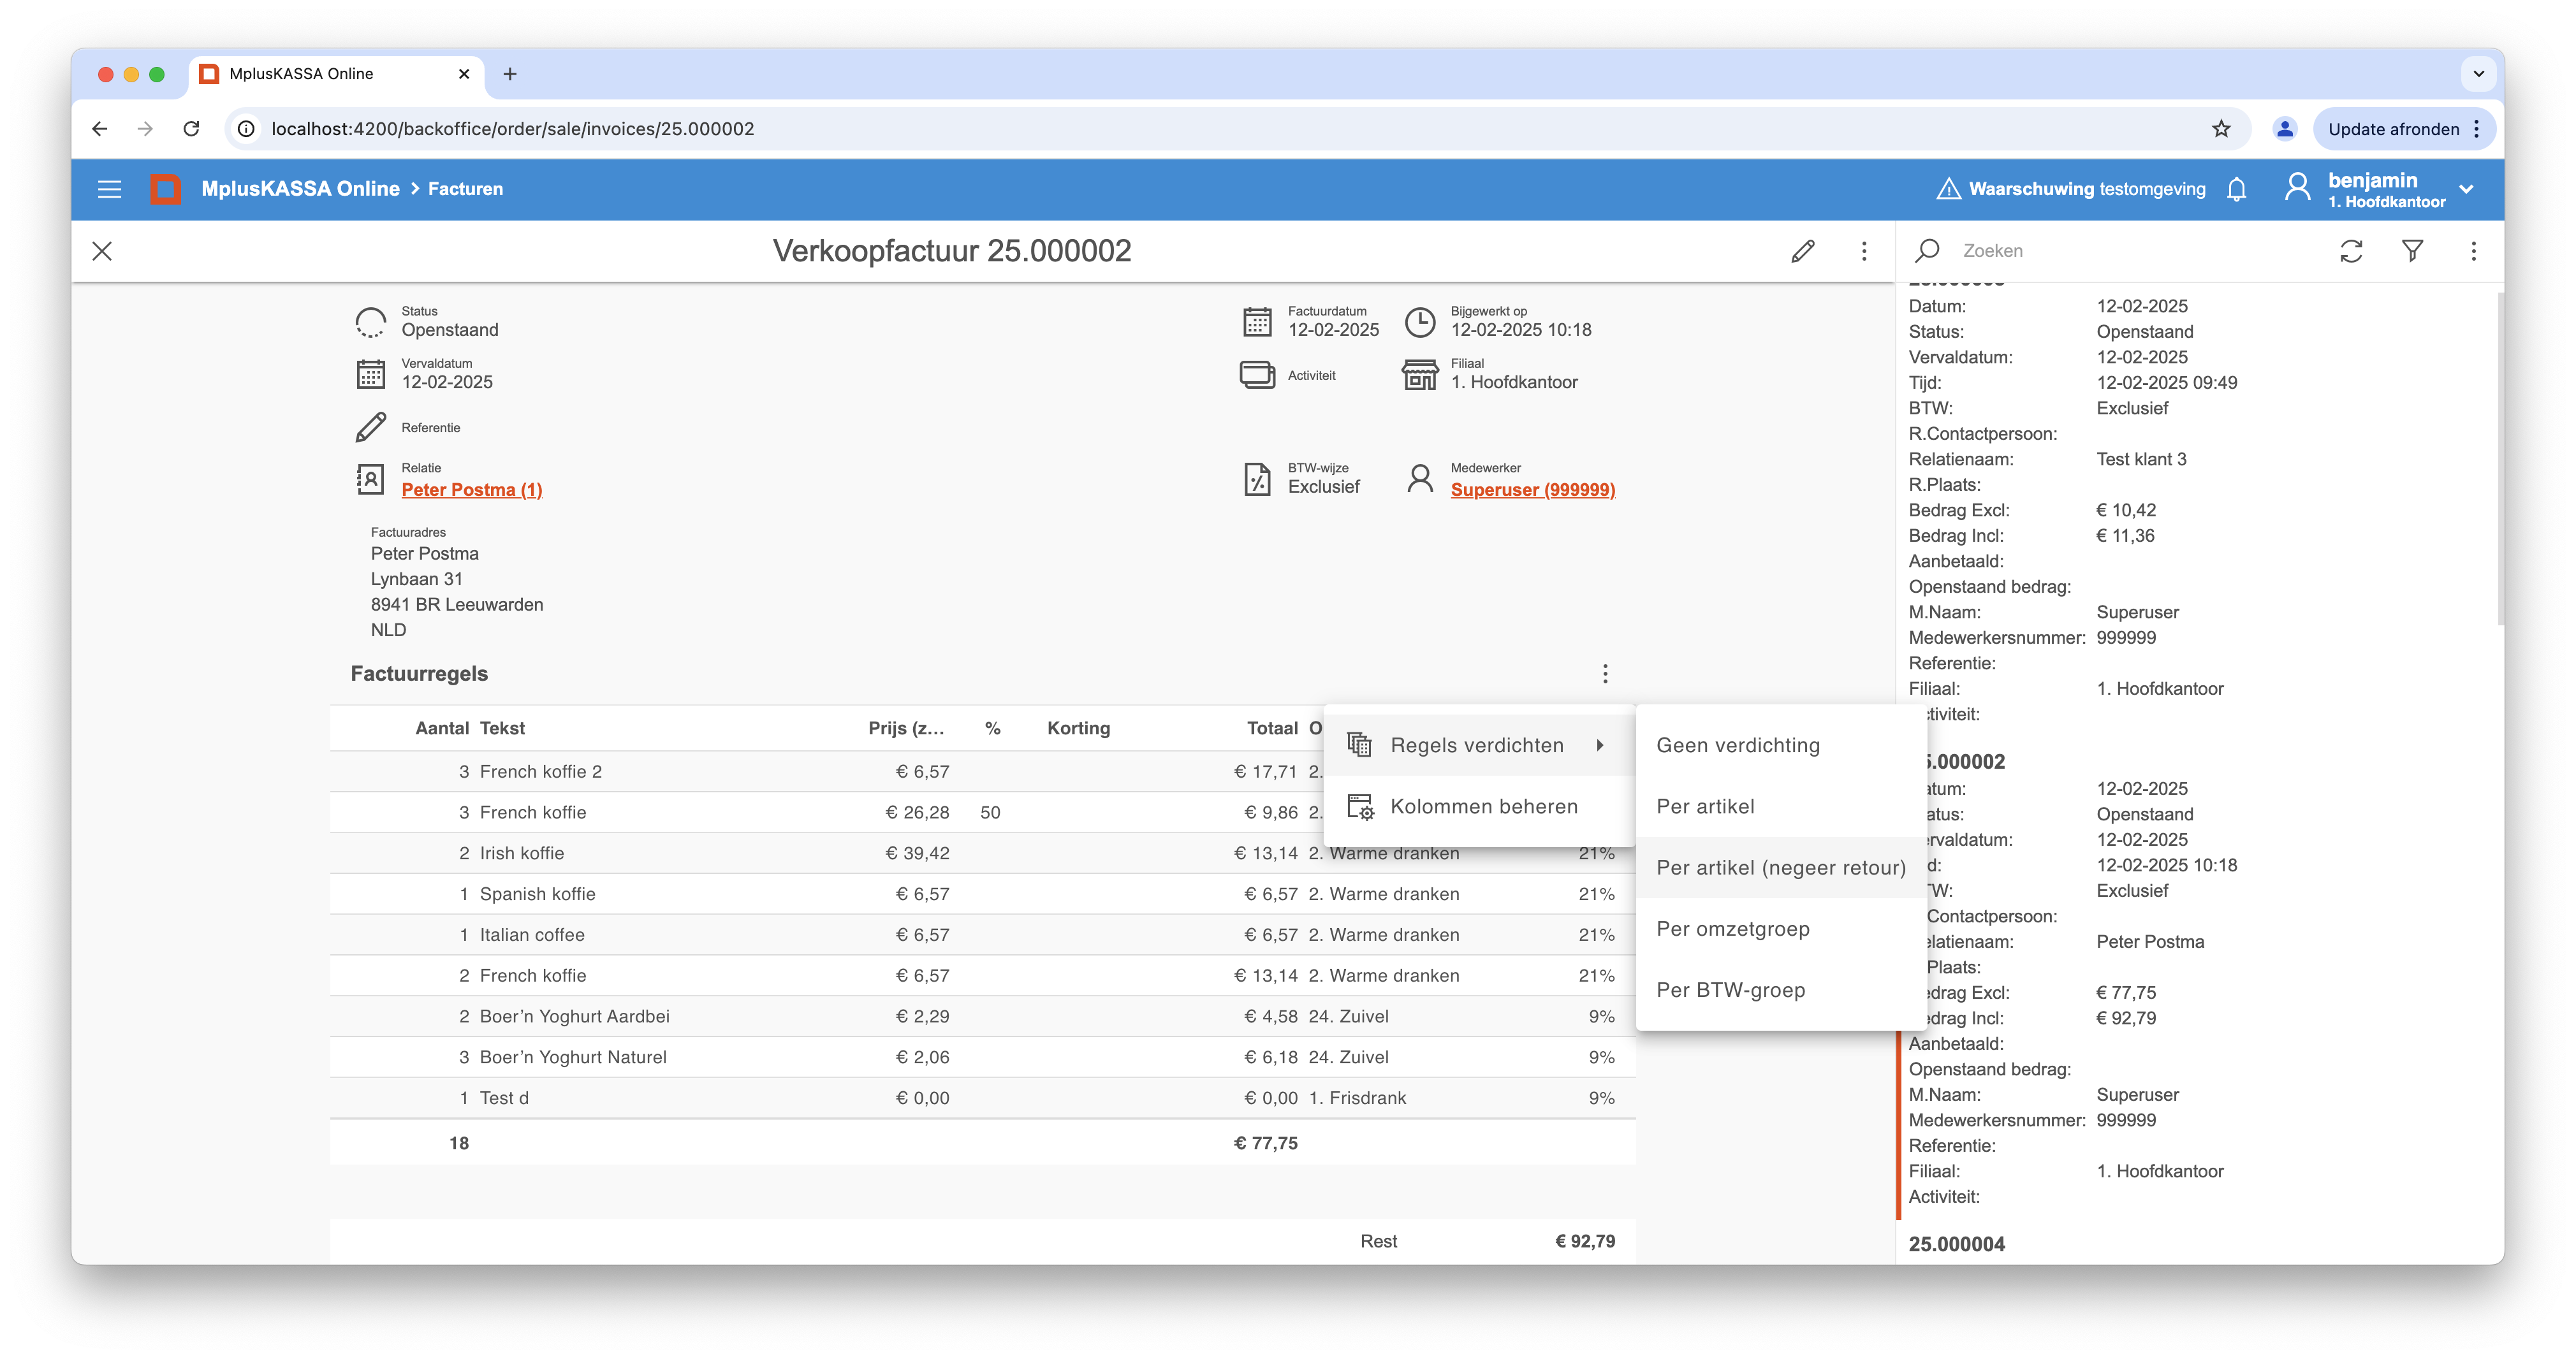Select the Irish koffie row
The image size is (2576, 1359).
[x=982, y=854]
